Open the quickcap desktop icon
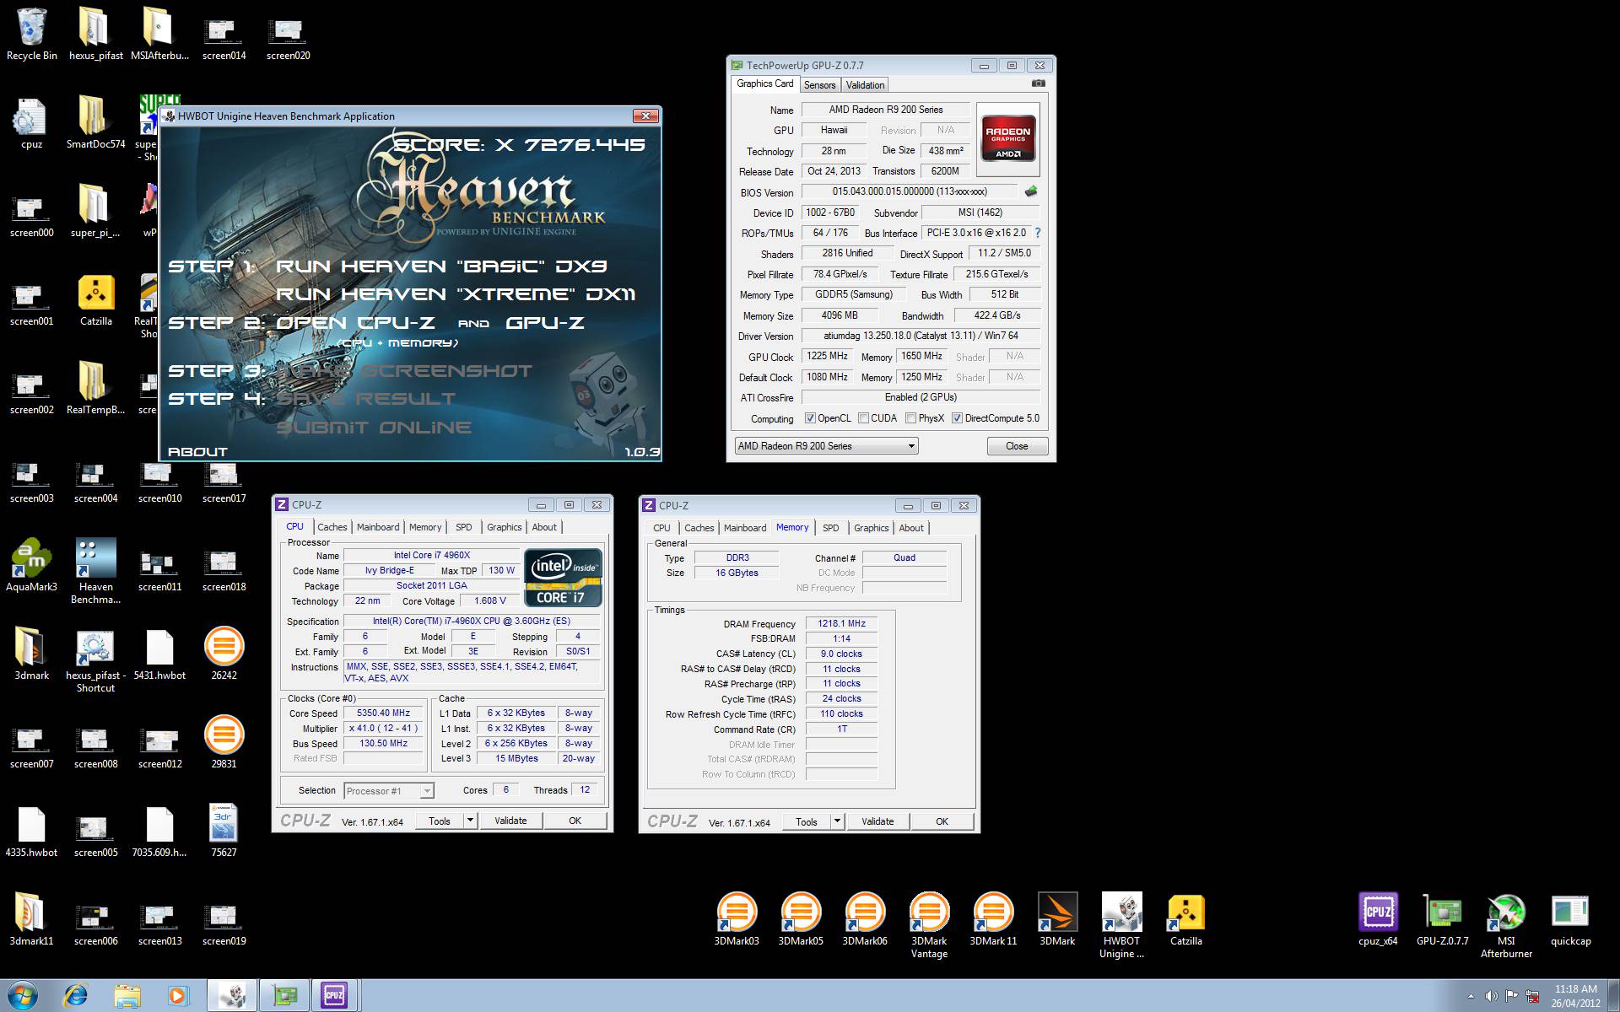Viewport: 1620px width, 1012px height. pyautogui.click(x=1570, y=919)
